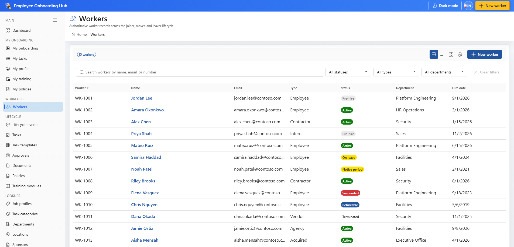Image resolution: width=514 pixels, height=247 pixels.
Task: Click the 15 workers count badge
Action: (x=87, y=54)
